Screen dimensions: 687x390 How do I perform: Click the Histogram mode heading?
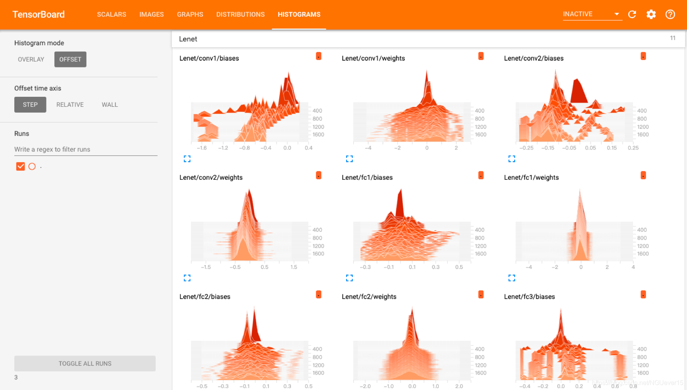(39, 43)
